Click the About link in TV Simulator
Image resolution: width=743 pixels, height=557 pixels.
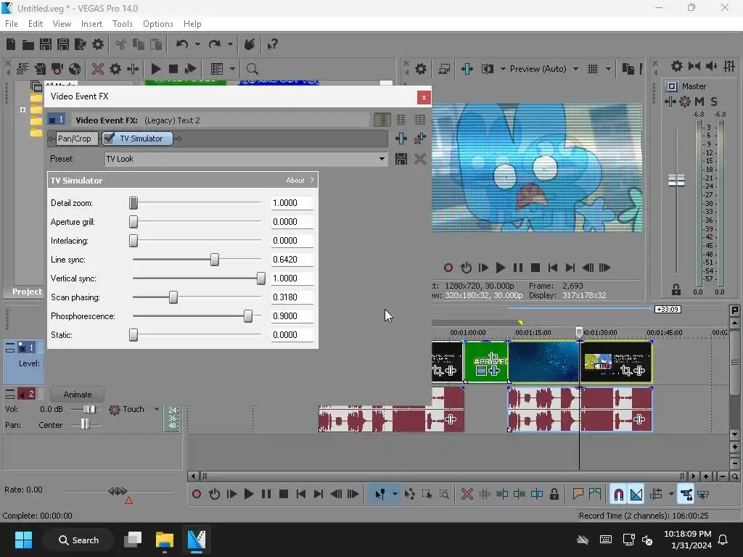tap(295, 181)
